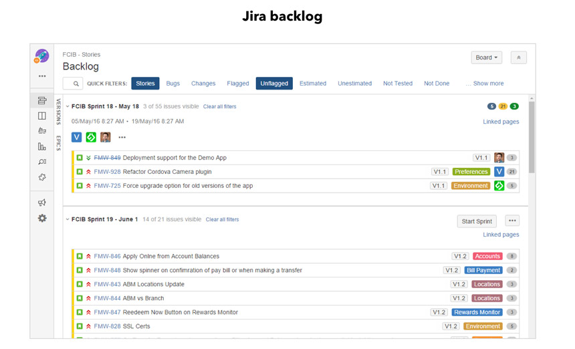Click the story type icon of FMW-847
Viewport: 575px width, 349px height.
(x=80, y=312)
